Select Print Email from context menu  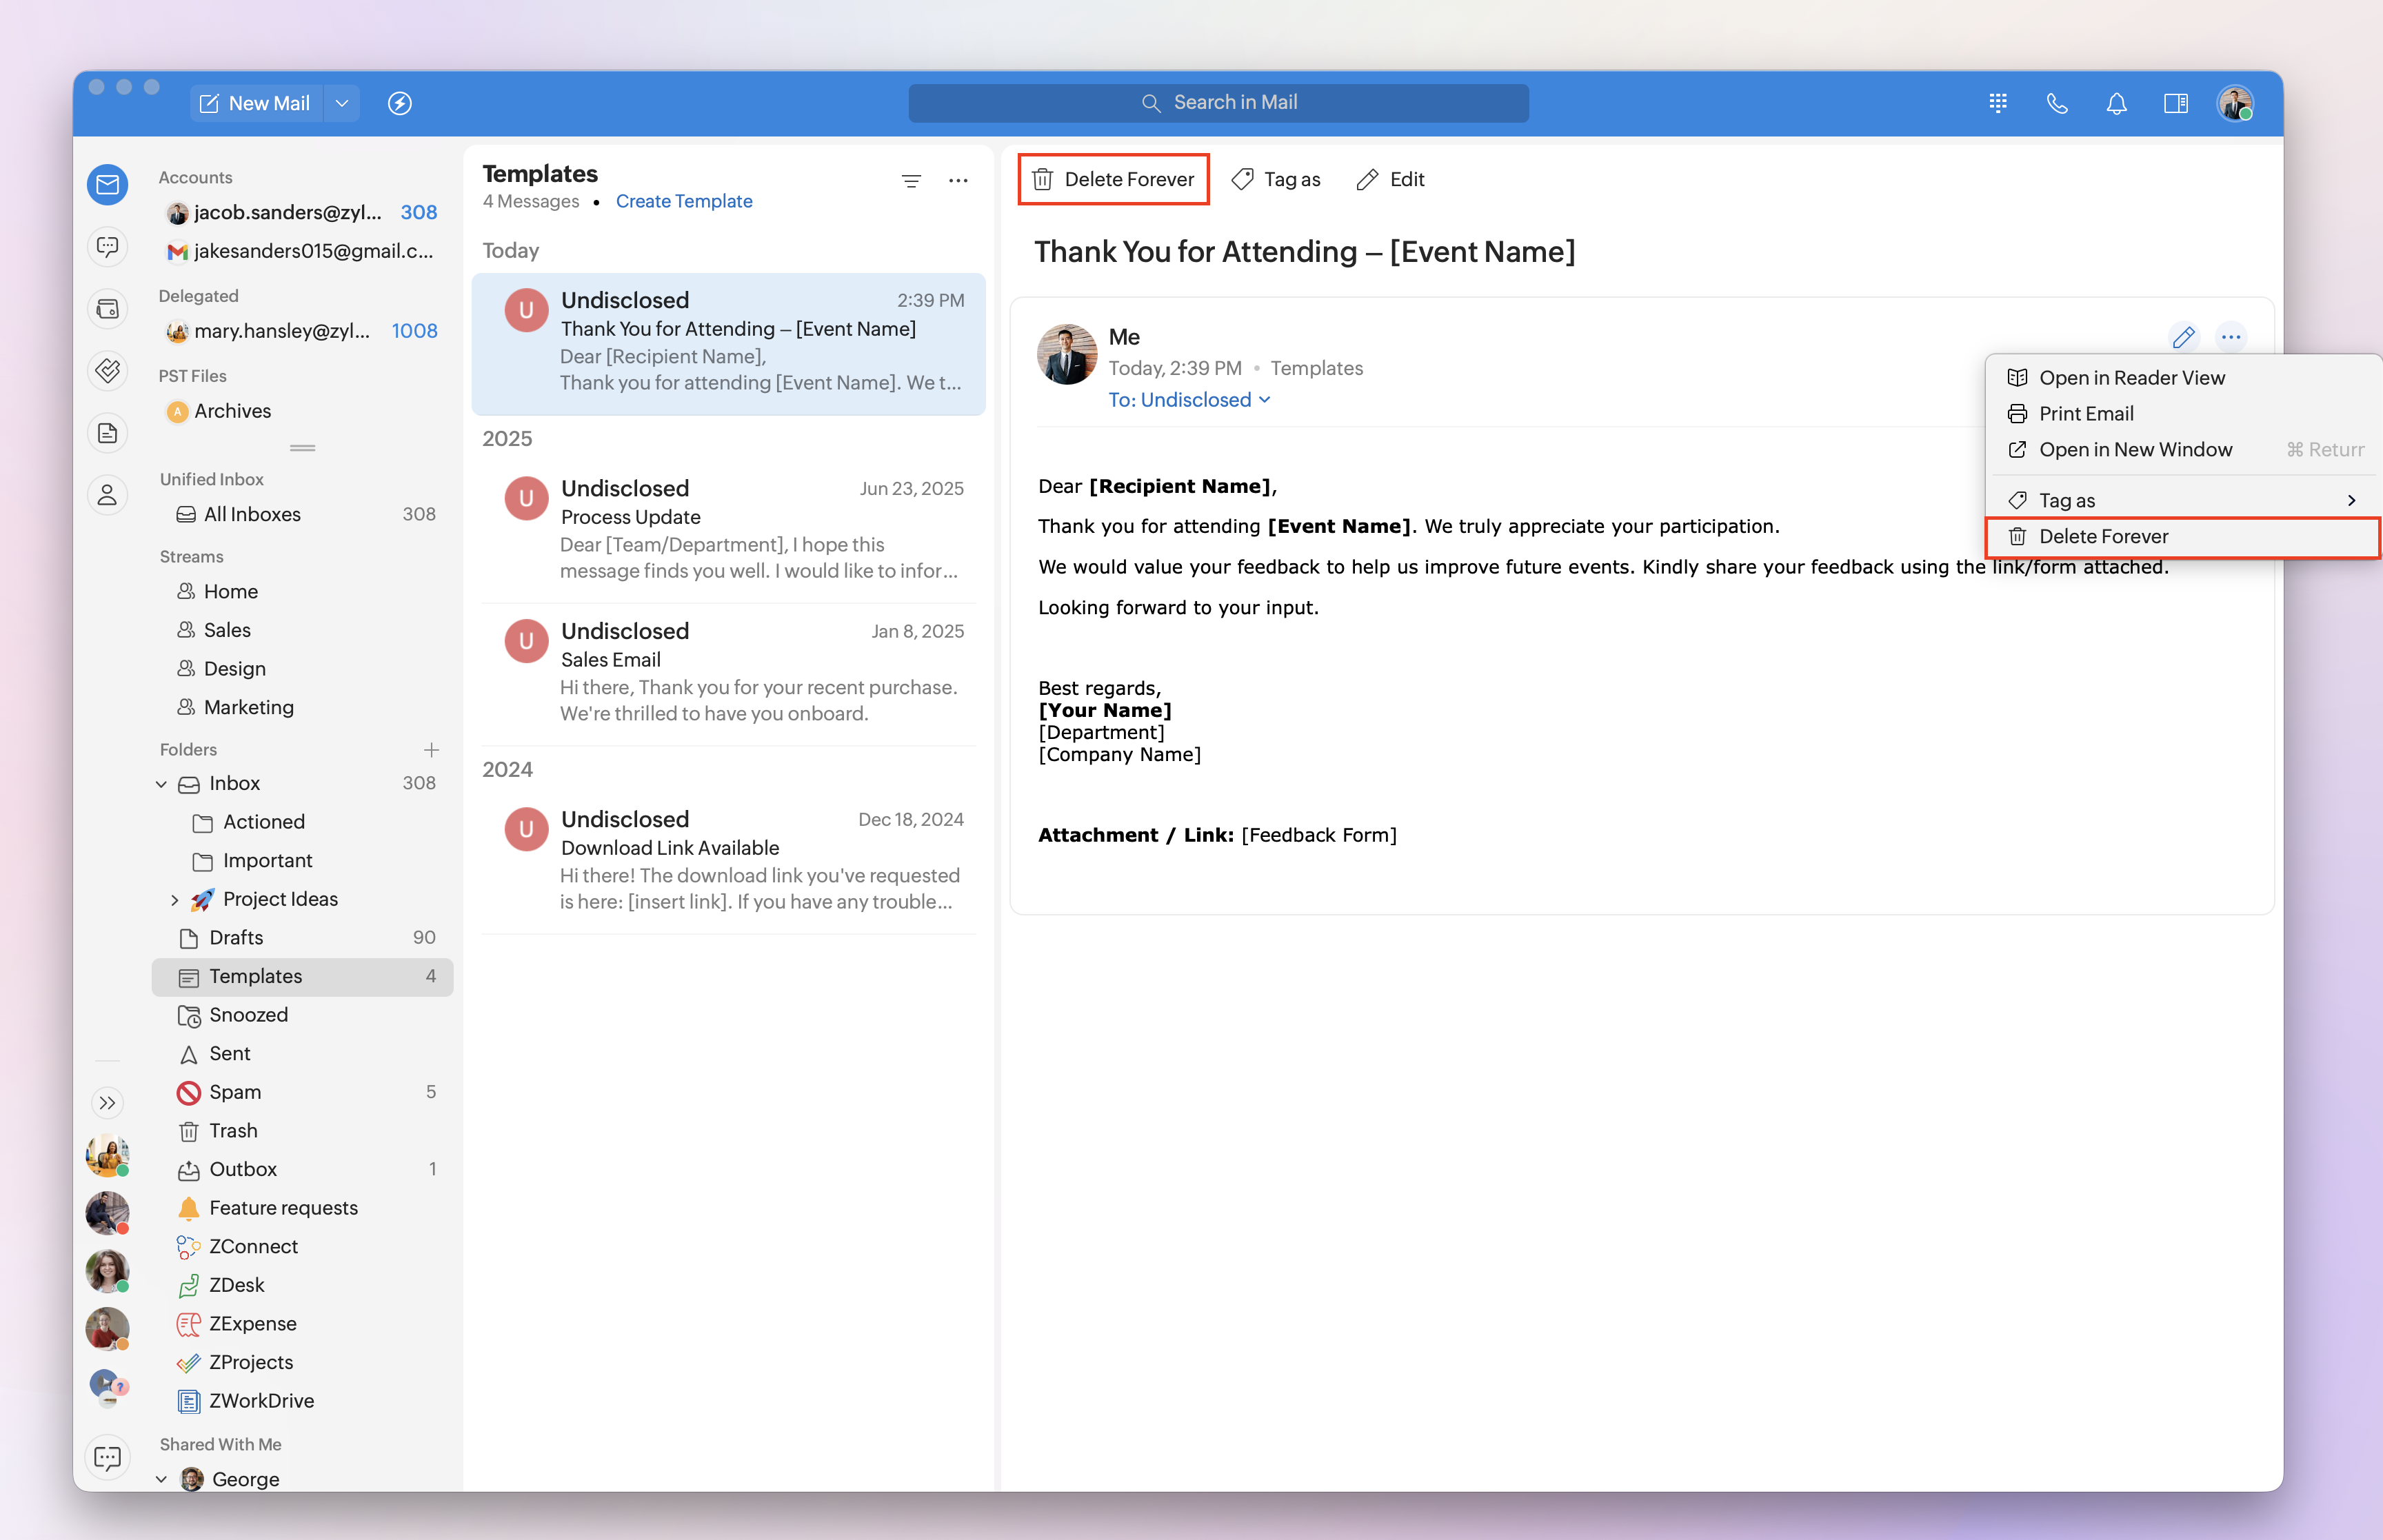2085,414
